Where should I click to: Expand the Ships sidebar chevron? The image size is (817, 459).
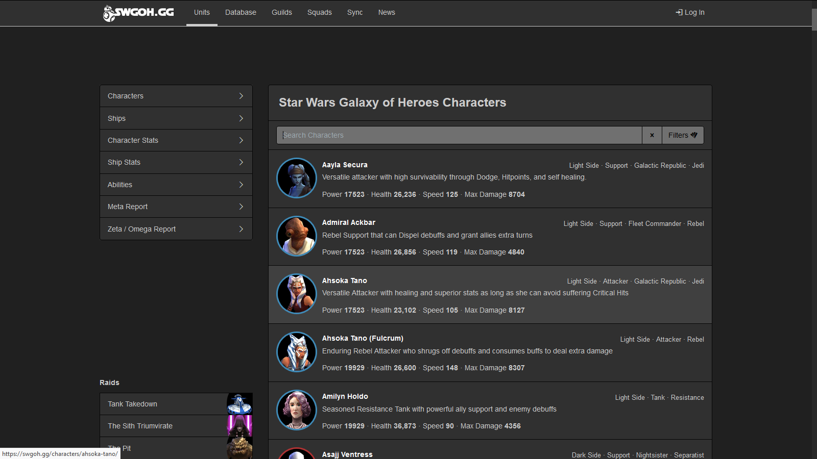241,118
